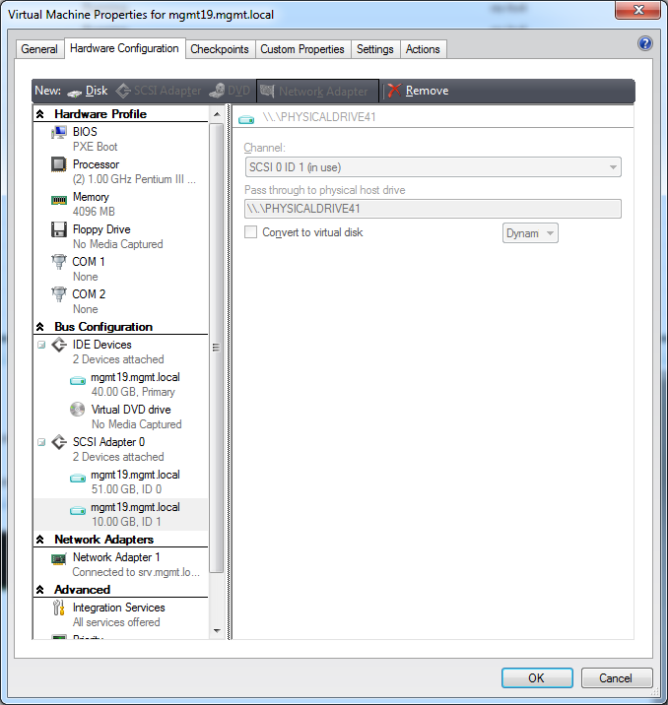The image size is (668, 705).
Task: Open the Actions tab
Action: tap(423, 49)
